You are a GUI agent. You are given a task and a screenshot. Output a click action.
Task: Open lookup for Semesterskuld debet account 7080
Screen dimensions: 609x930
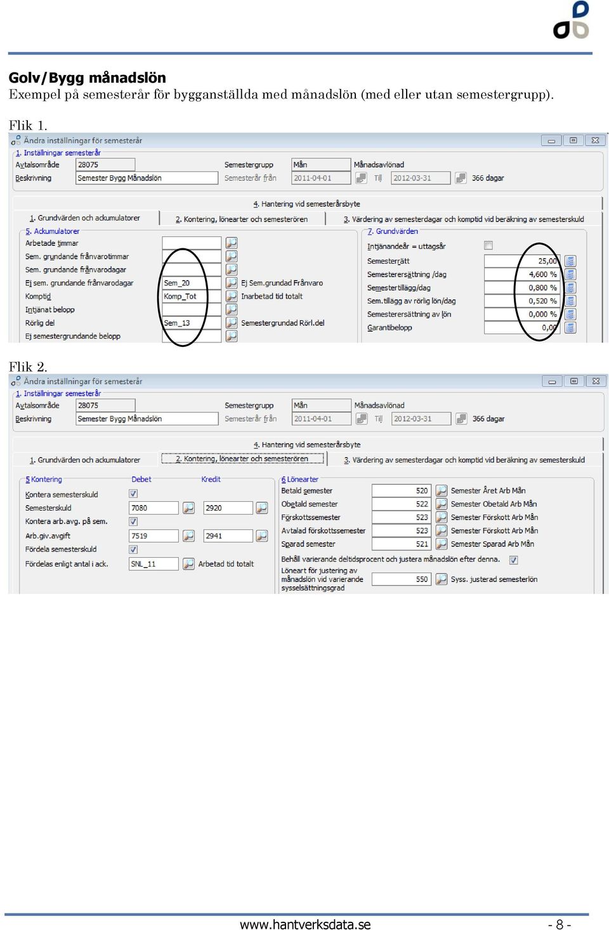(x=188, y=508)
